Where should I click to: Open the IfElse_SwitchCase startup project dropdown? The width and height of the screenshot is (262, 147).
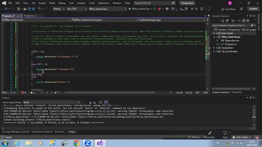[x=107, y=9]
